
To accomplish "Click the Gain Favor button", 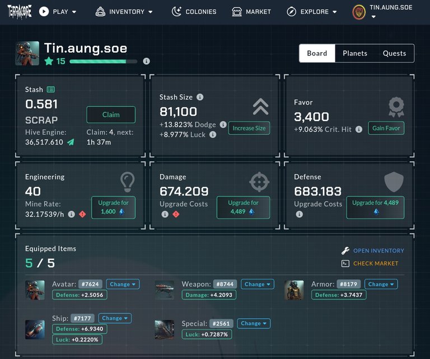I will pos(386,128).
